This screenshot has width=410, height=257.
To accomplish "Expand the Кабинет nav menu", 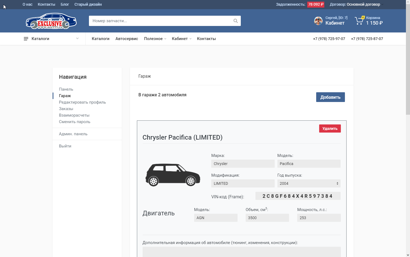I will pos(181,39).
